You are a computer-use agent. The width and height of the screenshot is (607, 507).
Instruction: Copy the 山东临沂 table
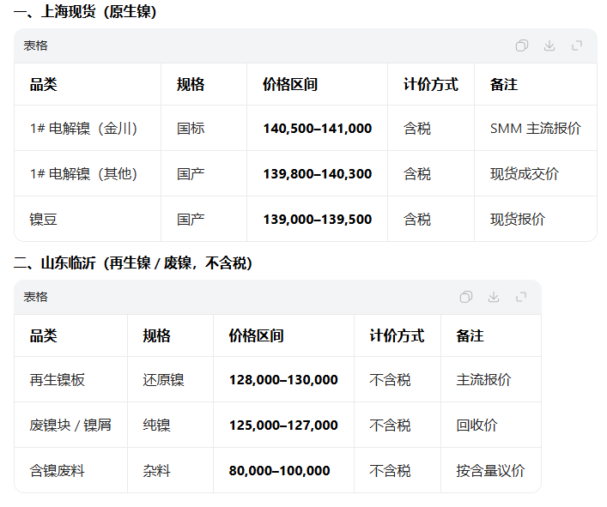pyautogui.click(x=466, y=297)
